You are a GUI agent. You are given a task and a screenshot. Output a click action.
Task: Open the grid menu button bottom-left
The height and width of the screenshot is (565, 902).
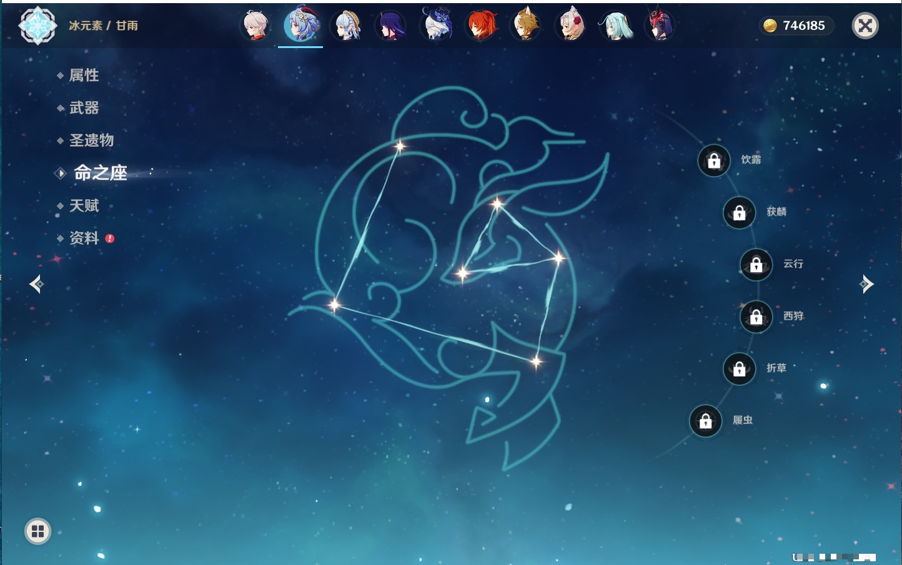point(37,531)
